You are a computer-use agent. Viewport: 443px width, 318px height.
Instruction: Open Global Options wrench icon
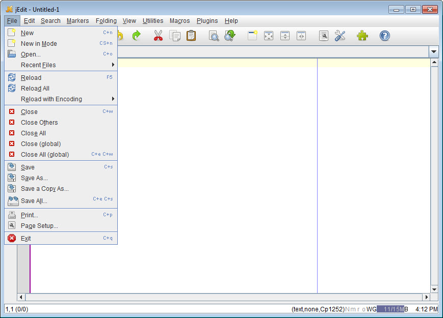340,36
